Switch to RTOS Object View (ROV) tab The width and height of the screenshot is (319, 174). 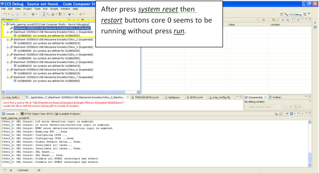pos(37,114)
